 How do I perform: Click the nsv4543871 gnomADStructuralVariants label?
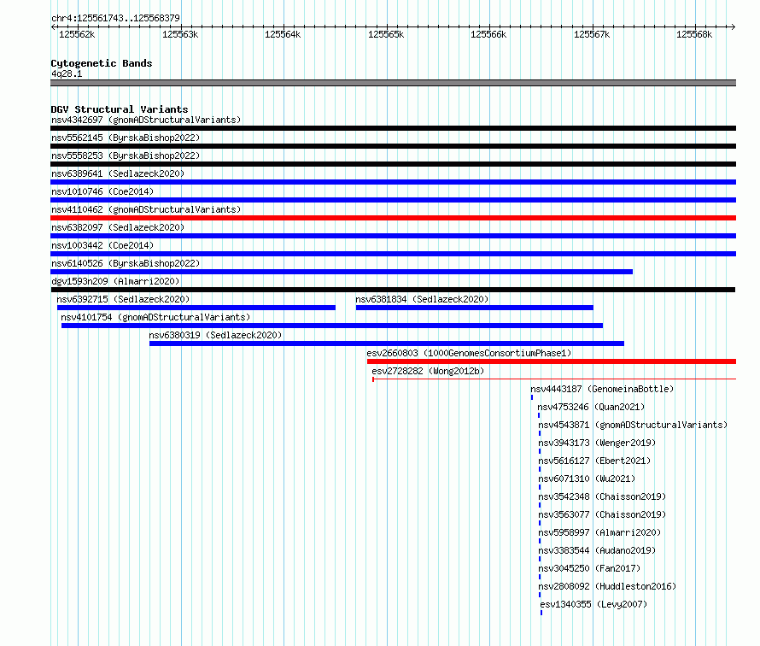(x=633, y=425)
